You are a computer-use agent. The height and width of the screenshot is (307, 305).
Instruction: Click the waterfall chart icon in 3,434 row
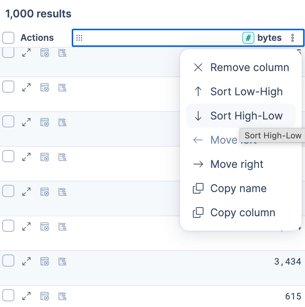pyautogui.click(x=63, y=261)
